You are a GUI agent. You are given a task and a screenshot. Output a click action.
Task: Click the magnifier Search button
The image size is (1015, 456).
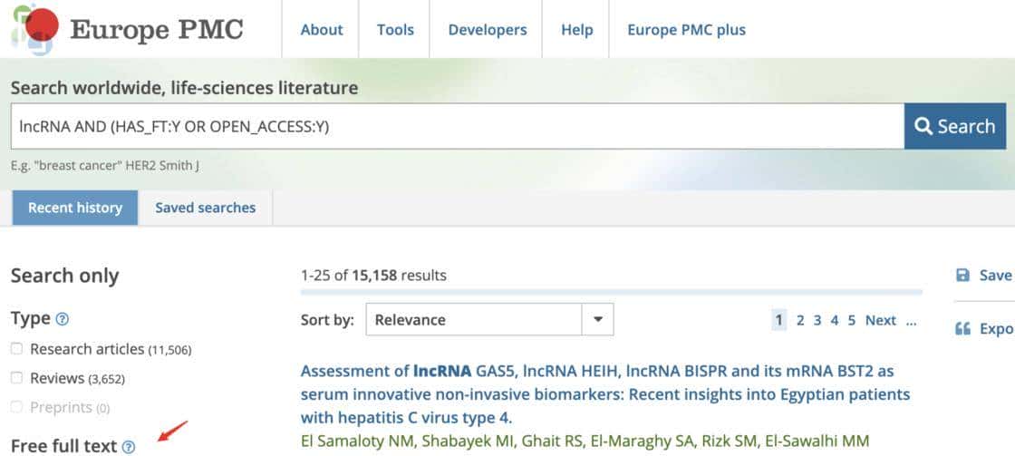coord(954,126)
